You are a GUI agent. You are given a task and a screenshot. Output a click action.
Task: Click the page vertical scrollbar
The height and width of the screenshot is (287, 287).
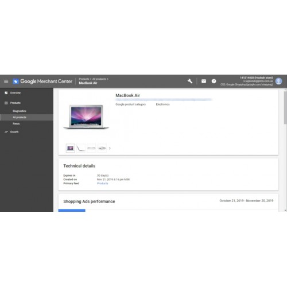click(285, 150)
